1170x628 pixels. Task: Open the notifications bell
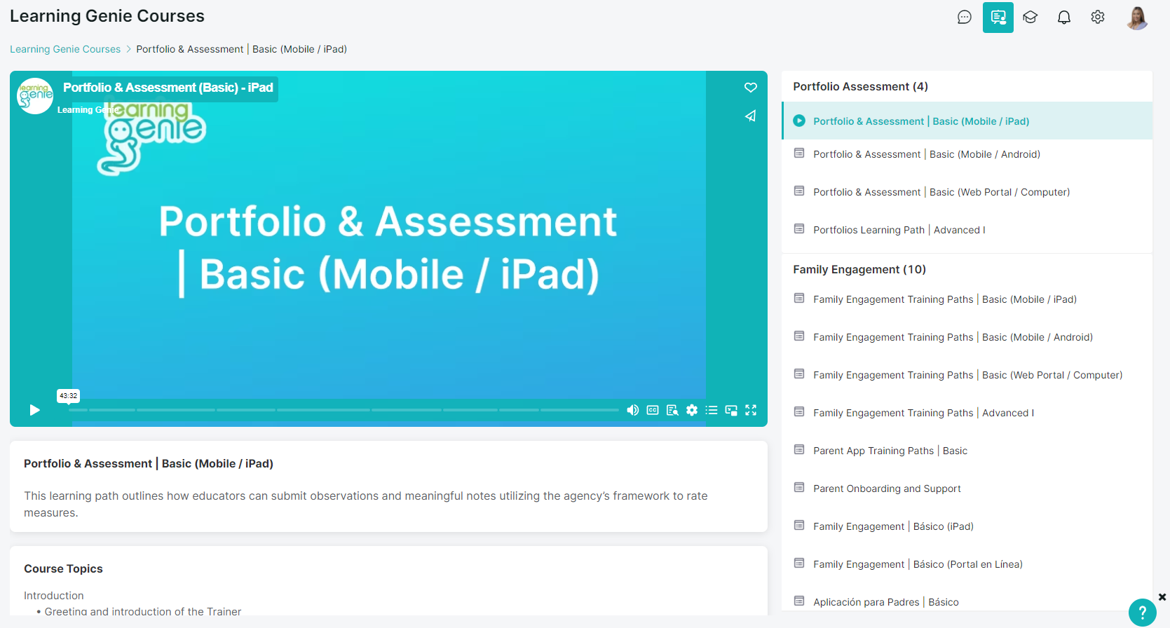[1064, 17]
